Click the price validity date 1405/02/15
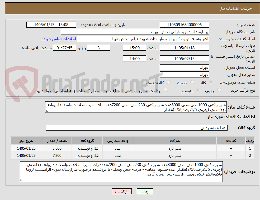 pyautogui.click(x=184, y=58)
